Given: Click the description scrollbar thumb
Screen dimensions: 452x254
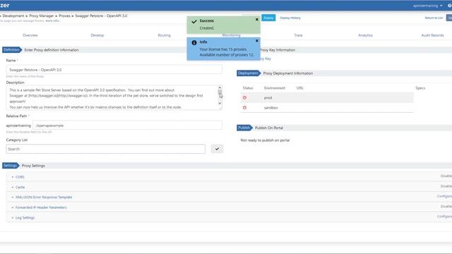Looking at the screenshot, I should point(220,92).
